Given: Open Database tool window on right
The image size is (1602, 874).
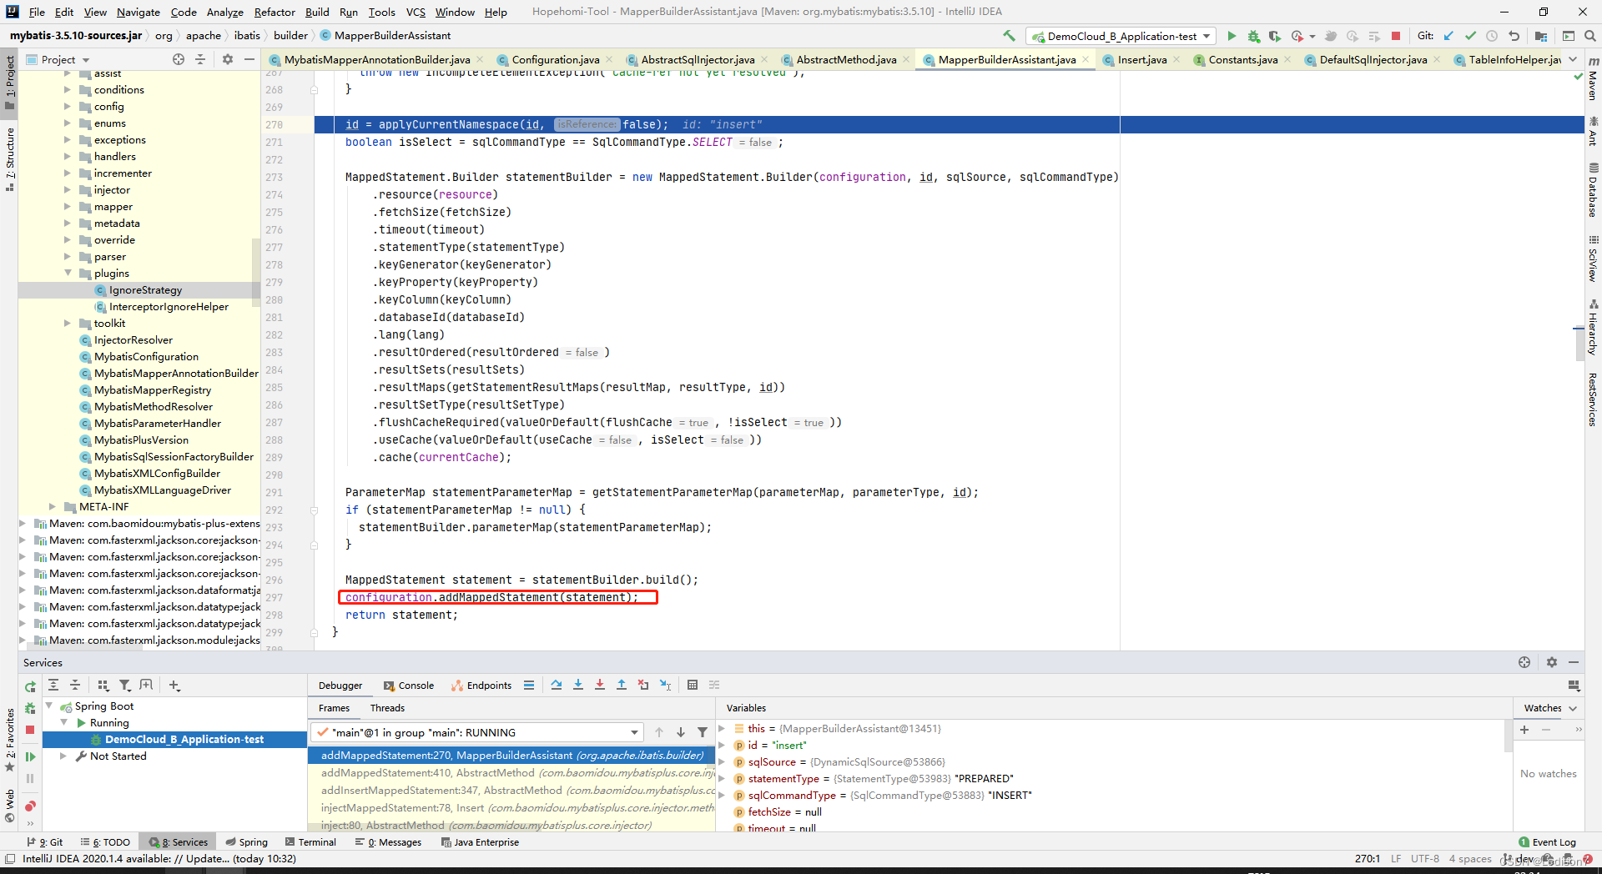Looking at the screenshot, I should (x=1593, y=191).
